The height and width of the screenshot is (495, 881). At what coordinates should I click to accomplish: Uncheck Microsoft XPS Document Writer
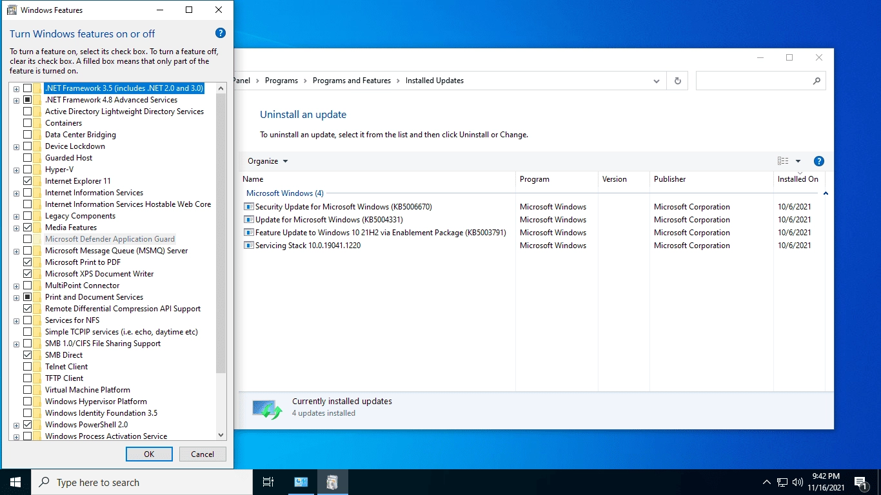[x=27, y=274]
